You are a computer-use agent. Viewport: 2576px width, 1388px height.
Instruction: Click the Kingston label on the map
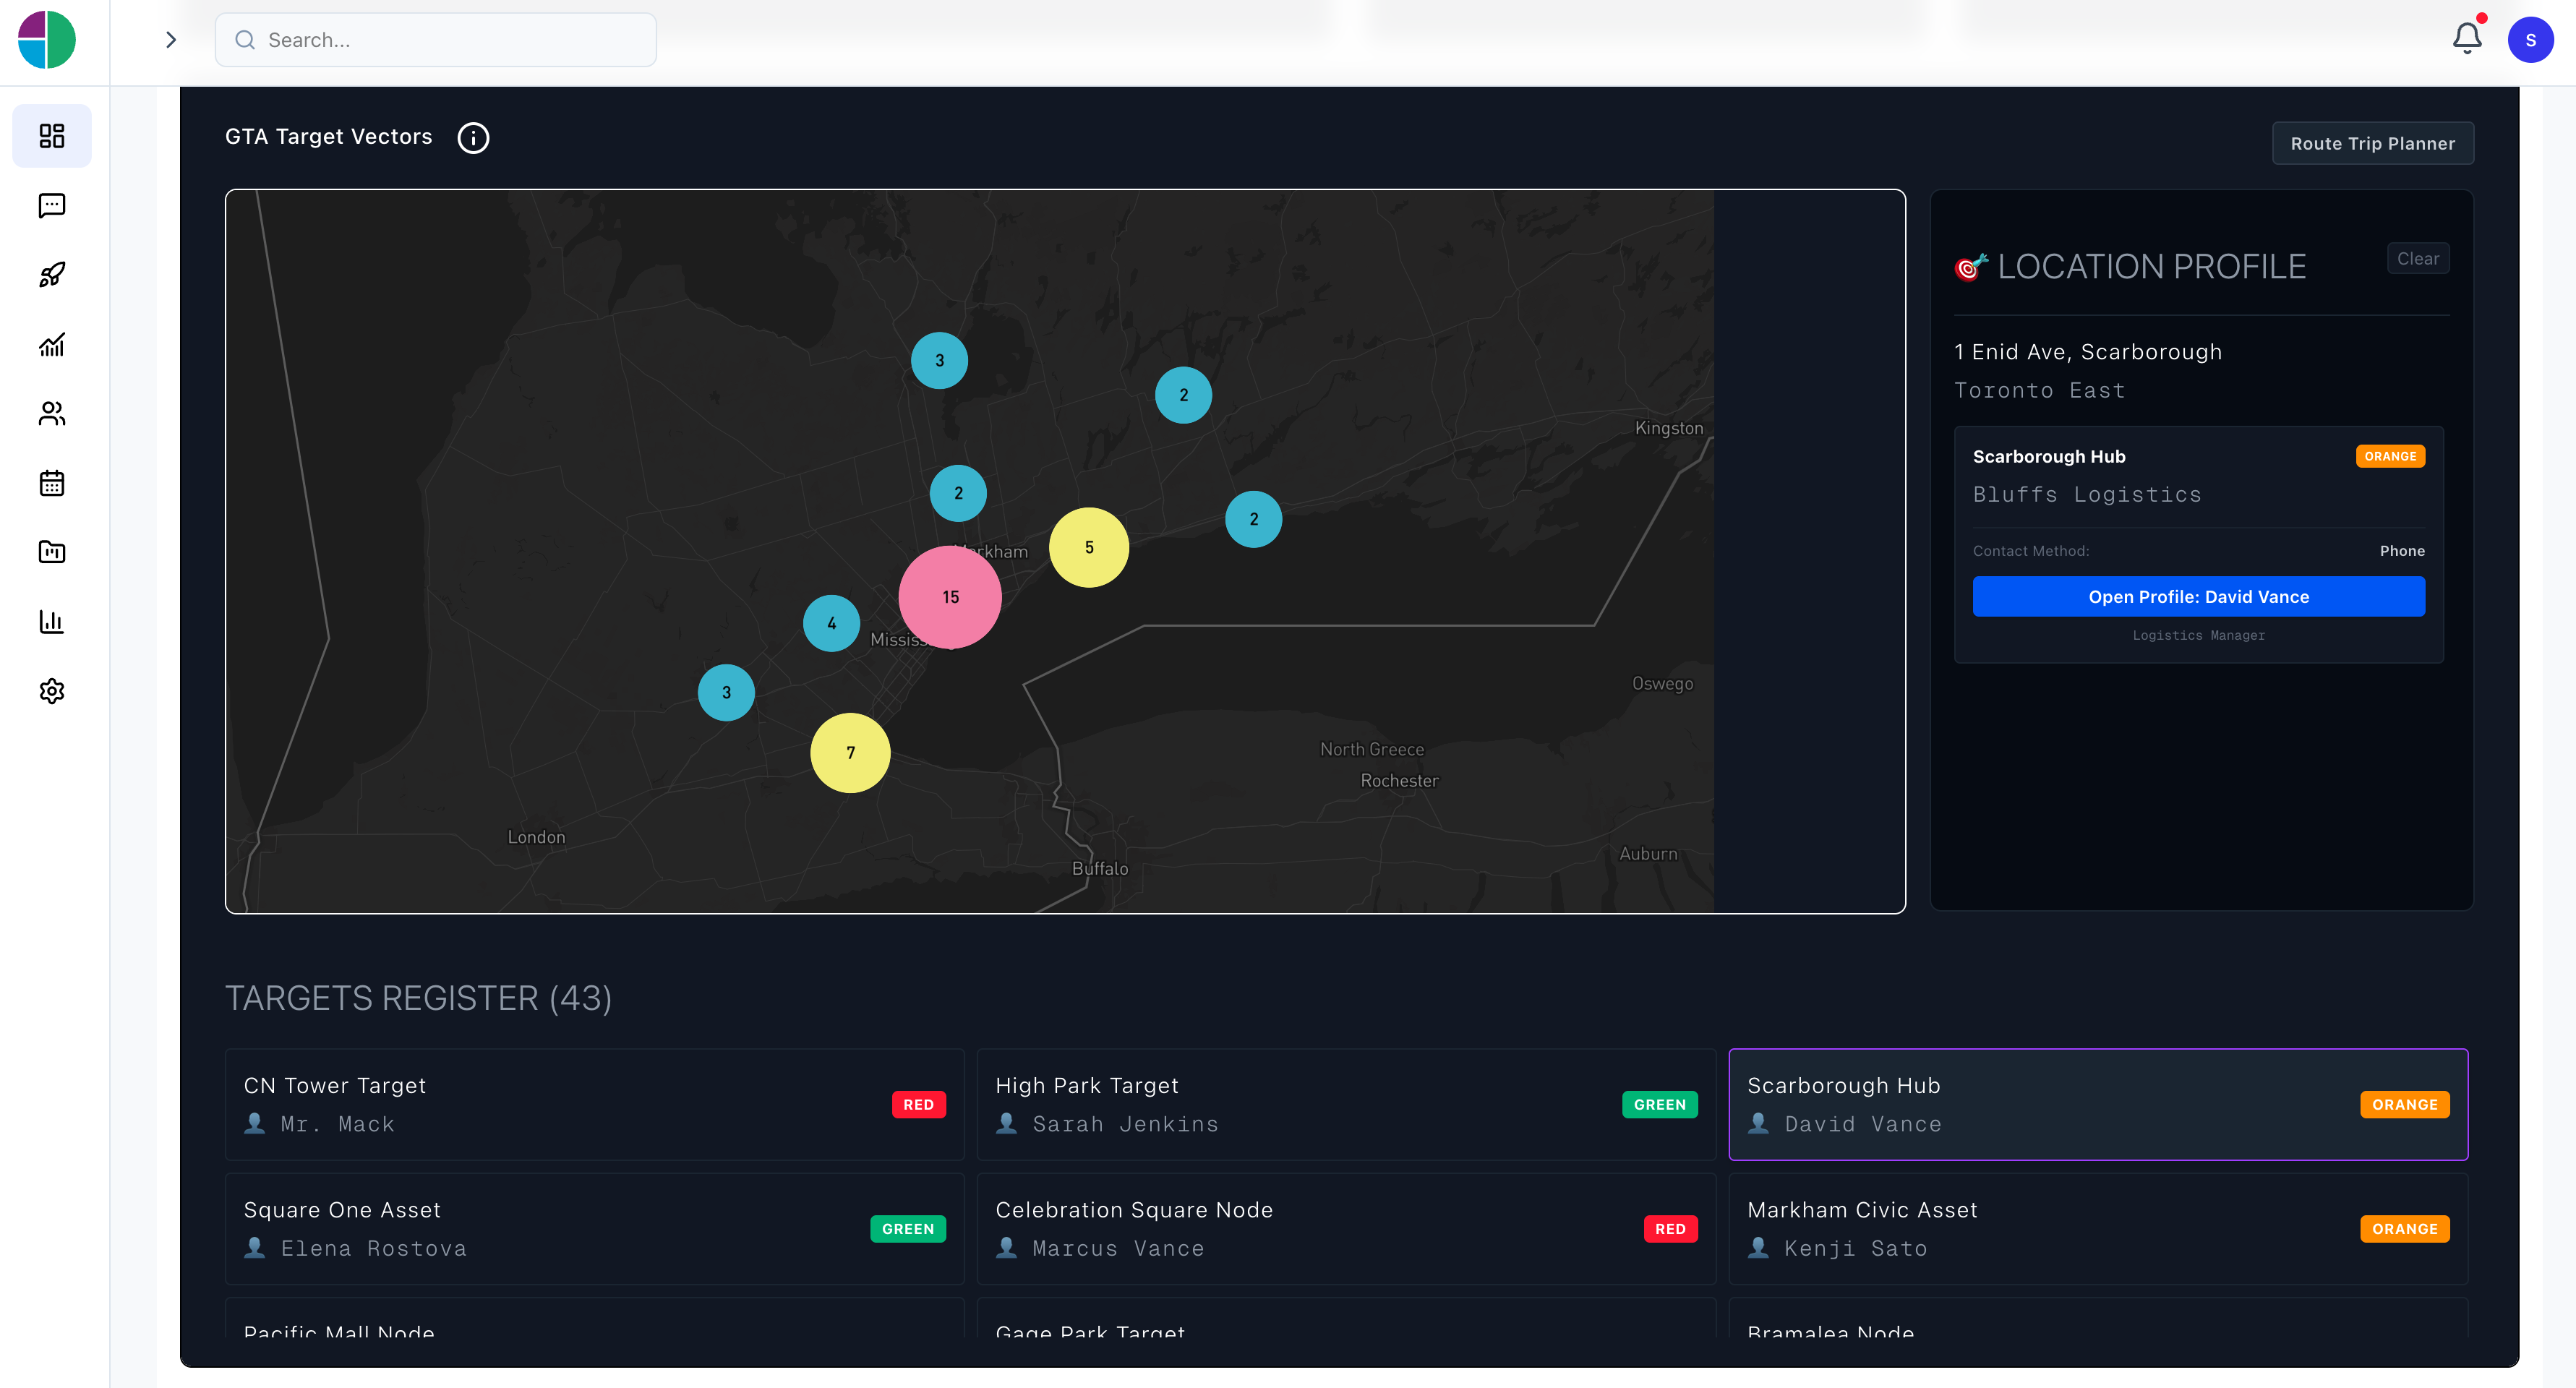tap(1669, 428)
